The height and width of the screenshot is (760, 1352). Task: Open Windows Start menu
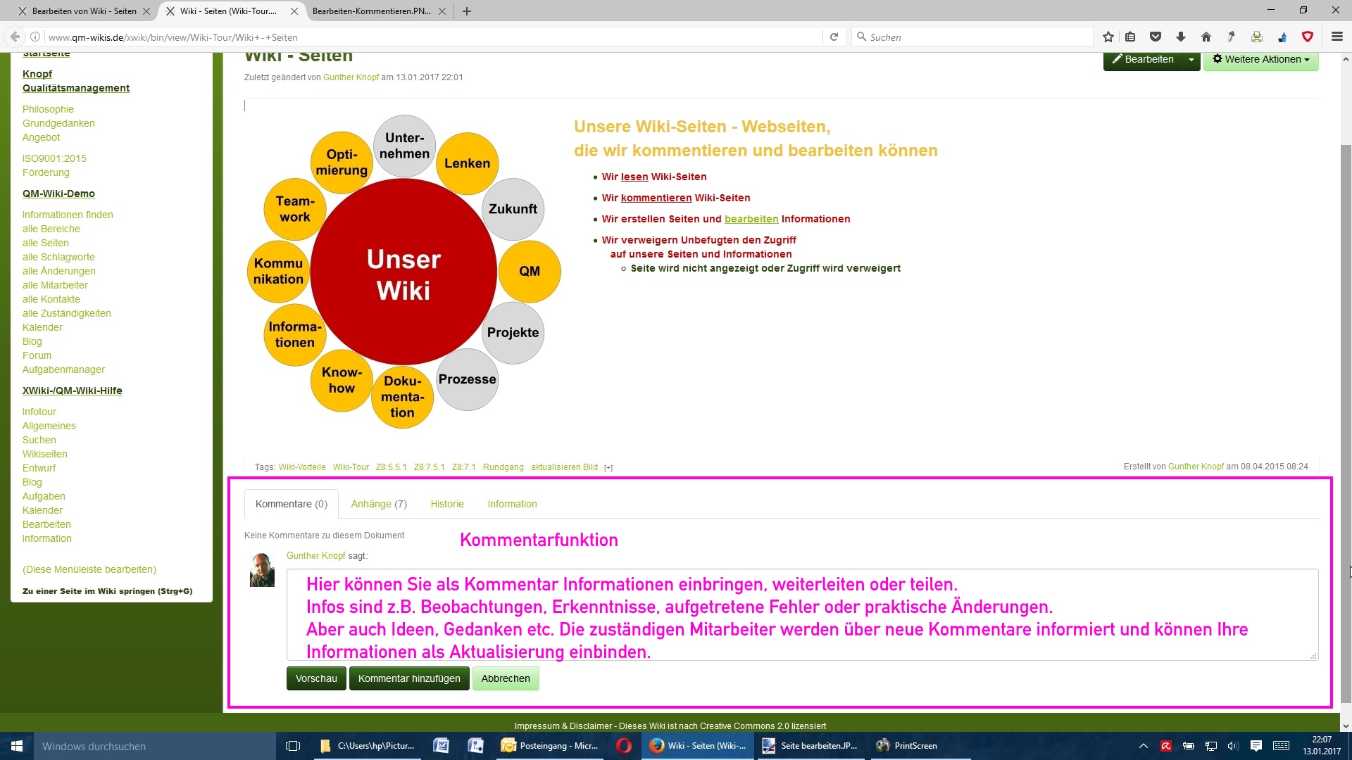[x=17, y=746]
